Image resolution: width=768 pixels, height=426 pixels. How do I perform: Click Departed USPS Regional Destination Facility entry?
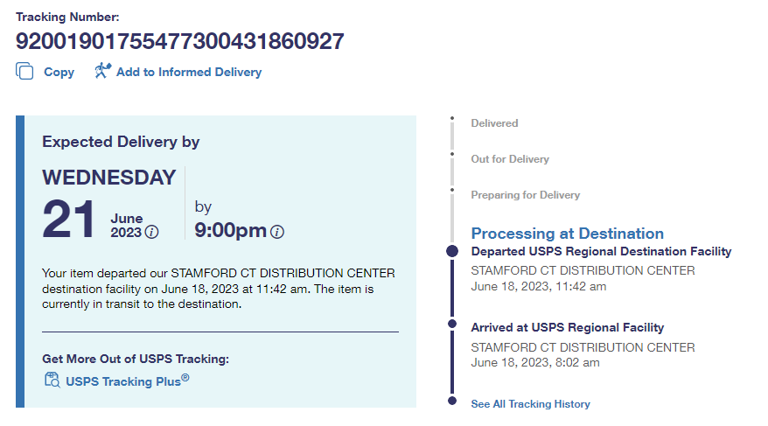click(601, 252)
